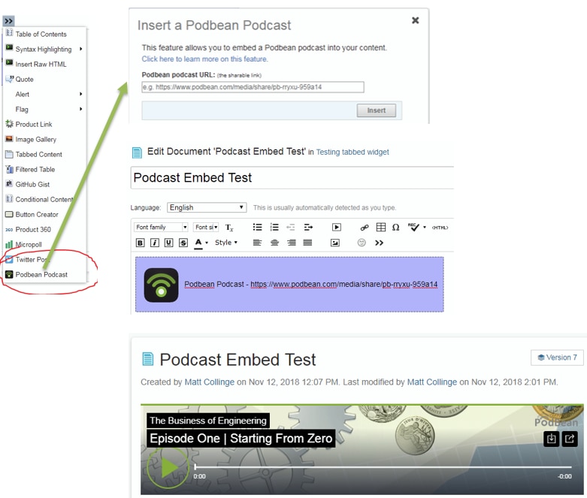
Task: Click the double chevron above the plugin menu
Action: pyautogui.click(x=8, y=20)
